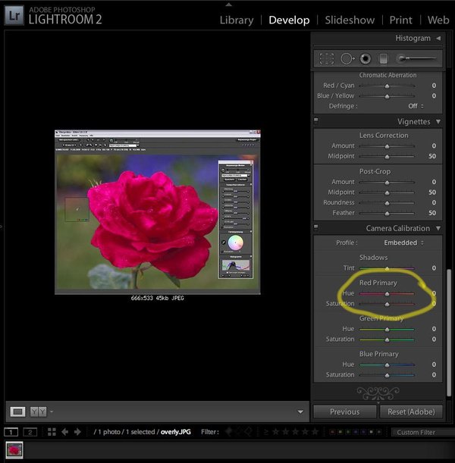Set filter rating to three stars
Screen dimensions: 455x463
[295, 432]
